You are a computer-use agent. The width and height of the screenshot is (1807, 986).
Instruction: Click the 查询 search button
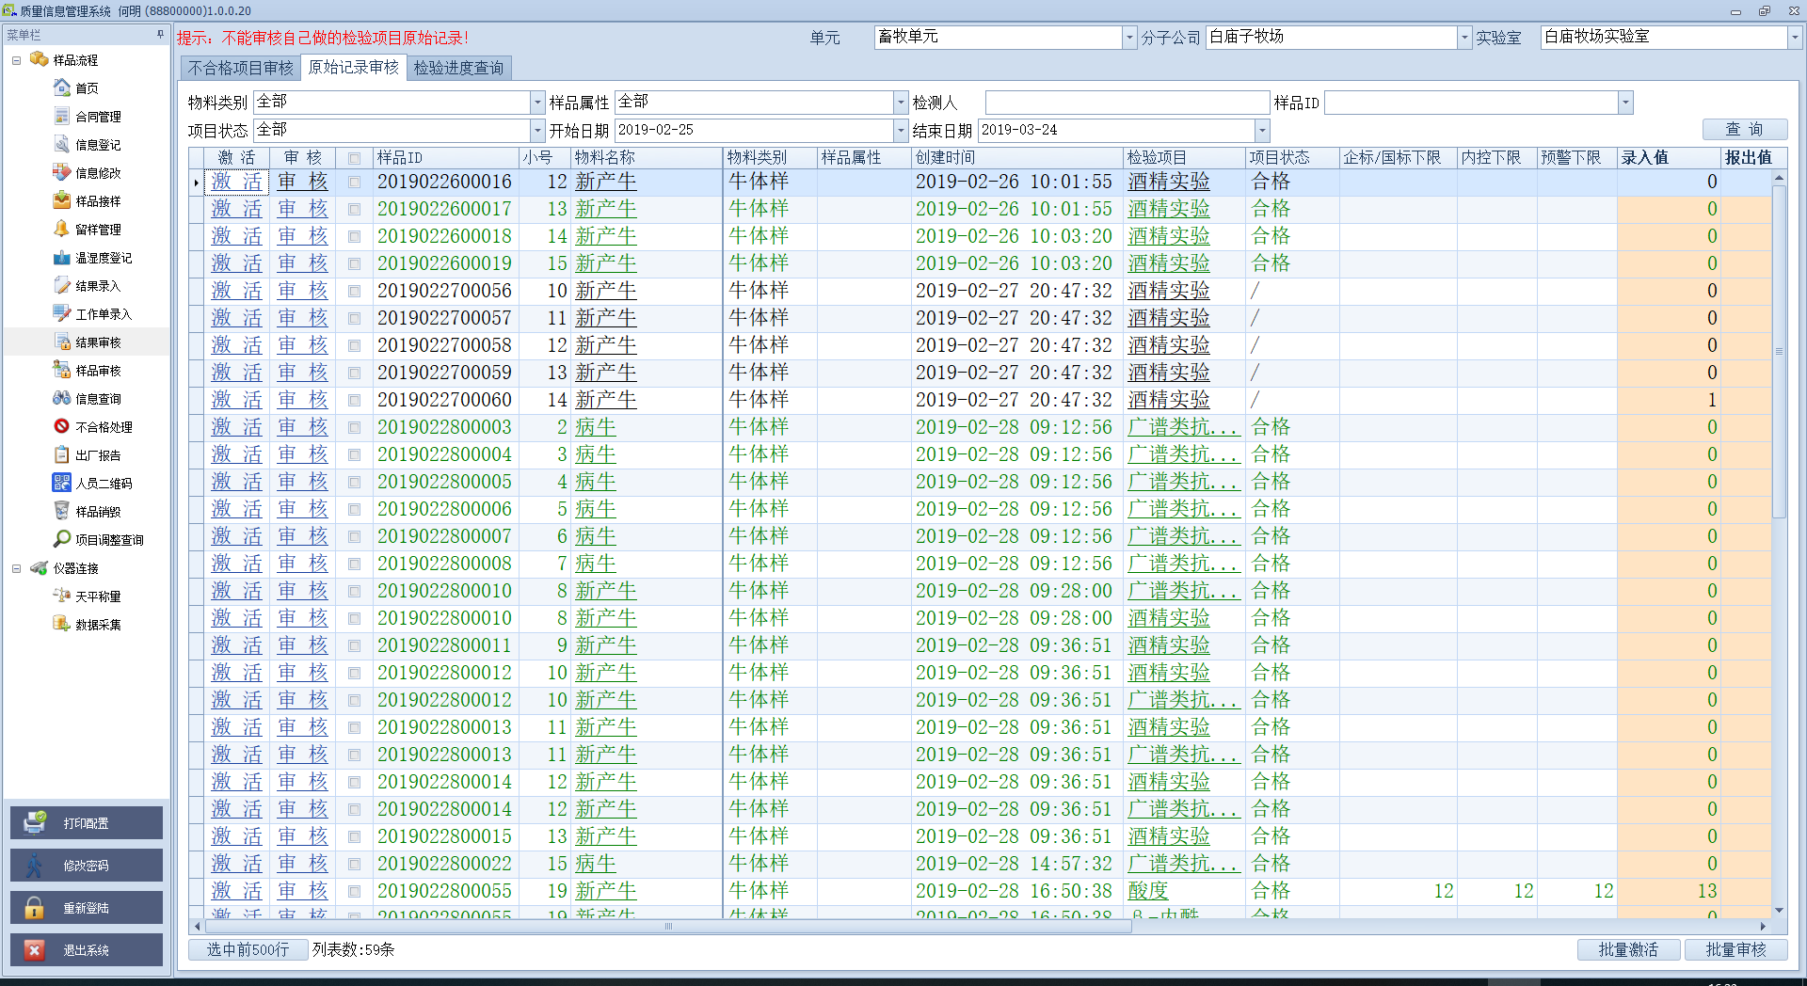[x=1744, y=130]
